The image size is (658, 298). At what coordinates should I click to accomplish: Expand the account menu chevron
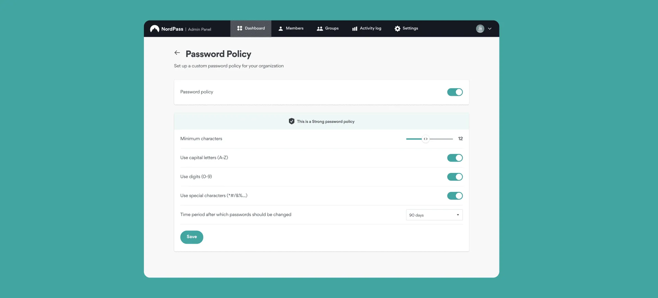(490, 29)
